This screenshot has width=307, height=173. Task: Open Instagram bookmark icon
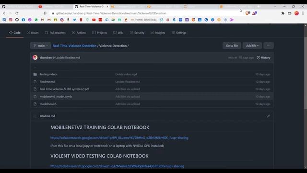click(x=11, y=20)
